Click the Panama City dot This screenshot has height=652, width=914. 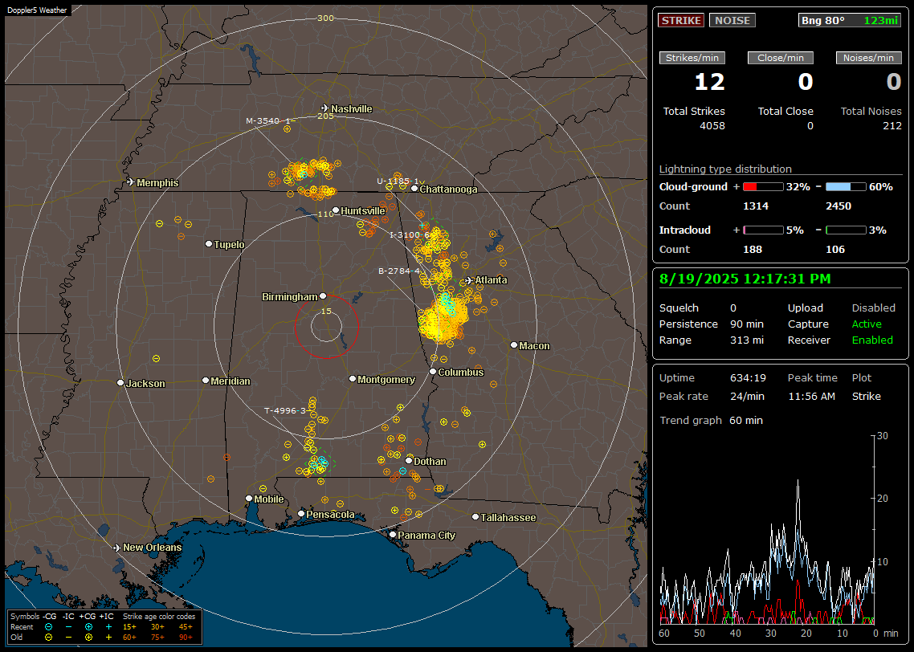pos(393,534)
